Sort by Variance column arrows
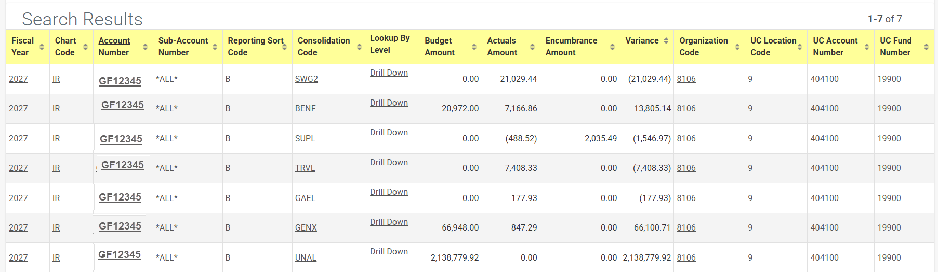 [x=666, y=40]
